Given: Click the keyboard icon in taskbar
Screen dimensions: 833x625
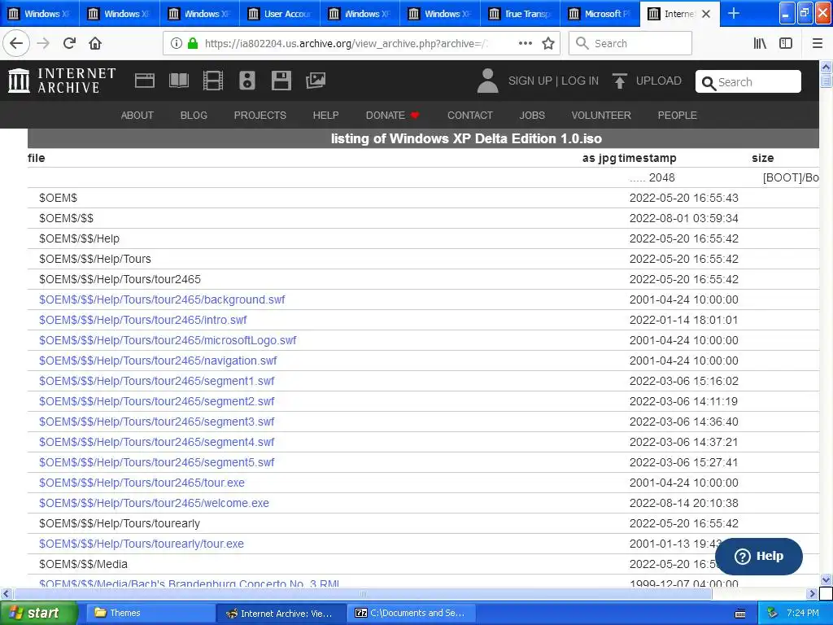Looking at the screenshot, I should (x=740, y=614).
